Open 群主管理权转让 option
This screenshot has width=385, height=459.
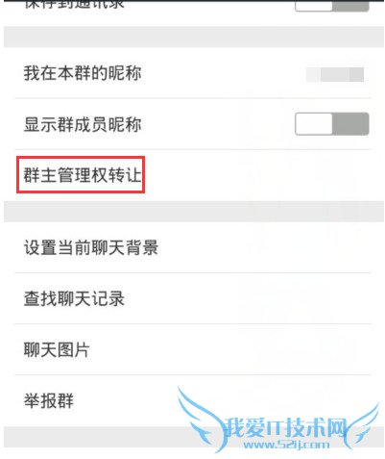click(x=81, y=175)
